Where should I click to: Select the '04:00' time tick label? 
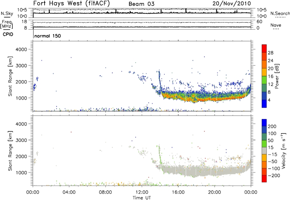pos(69,192)
